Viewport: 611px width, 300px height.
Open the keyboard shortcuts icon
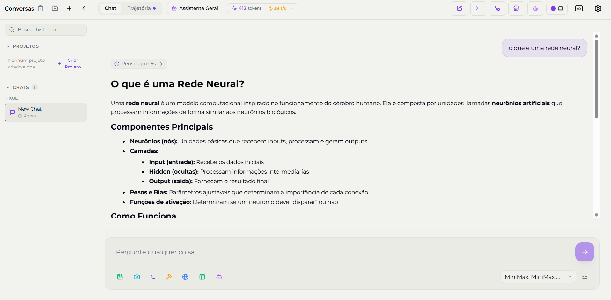click(x=579, y=8)
